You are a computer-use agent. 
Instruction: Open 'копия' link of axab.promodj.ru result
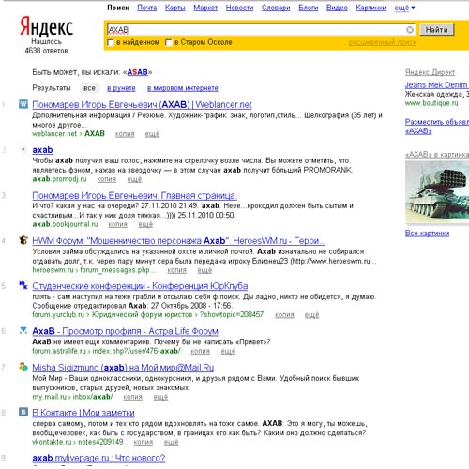click(107, 179)
